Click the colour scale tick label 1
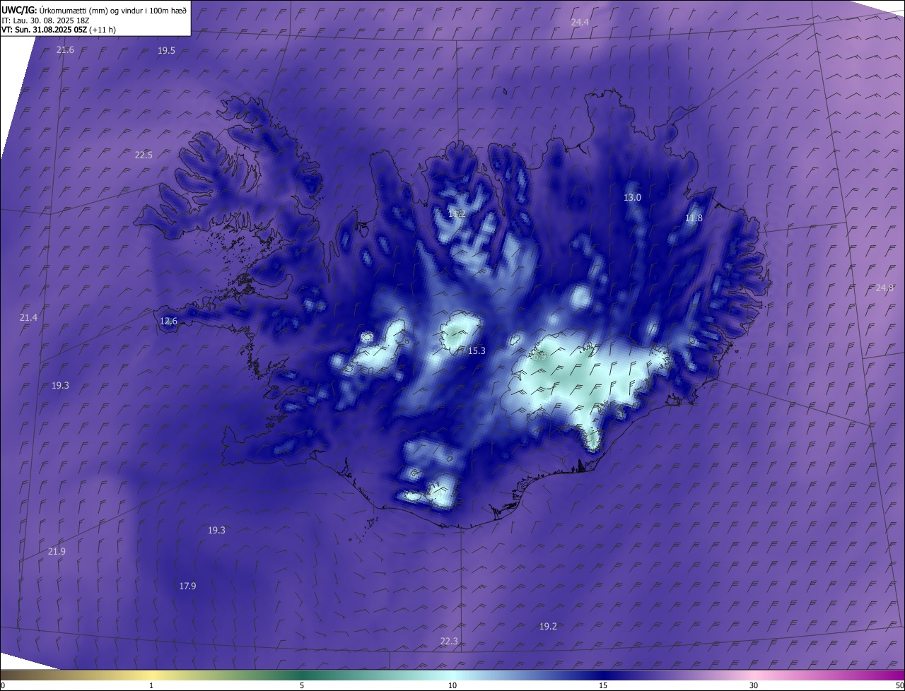This screenshot has height=691, width=905. (151, 686)
